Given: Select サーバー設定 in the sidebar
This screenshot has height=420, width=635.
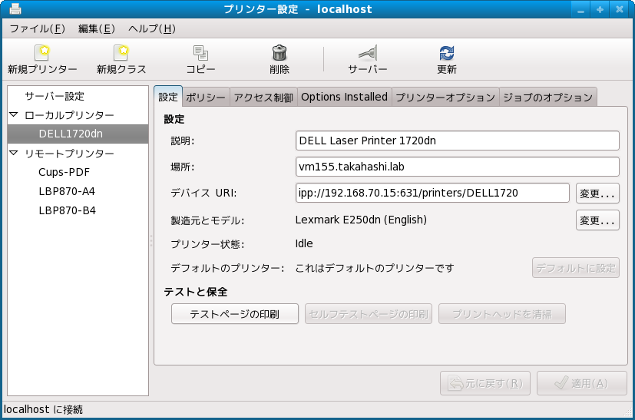Looking at the screenshot, I should (x=55, y=97).
